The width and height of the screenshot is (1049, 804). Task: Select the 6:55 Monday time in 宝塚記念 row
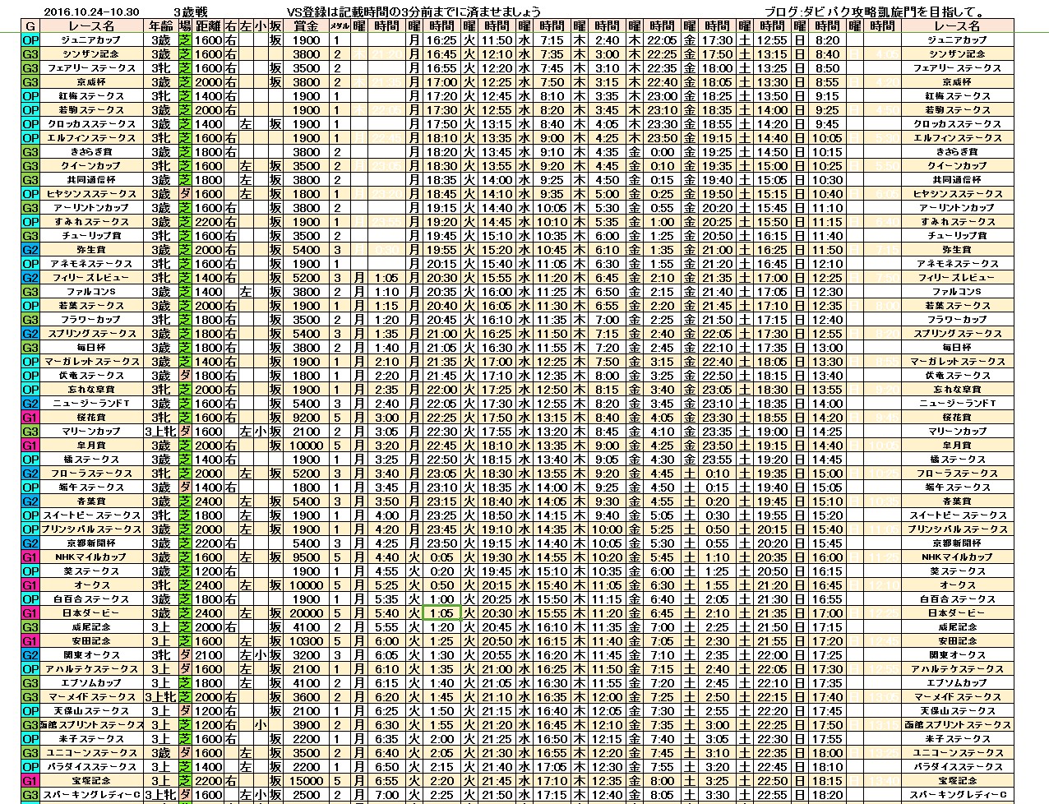(386, 781)
